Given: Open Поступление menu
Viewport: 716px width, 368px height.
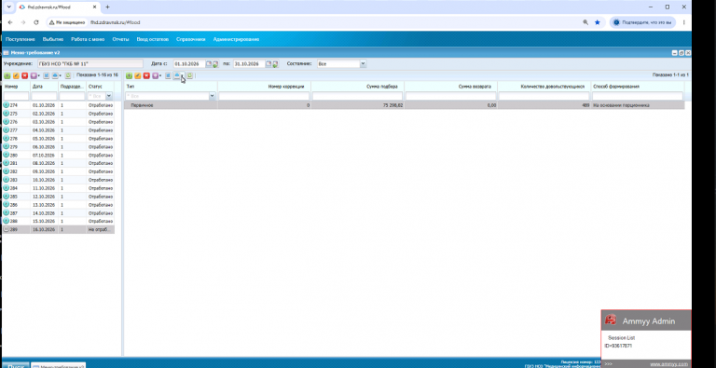Looking at the screenshot, I should click(x=21, y=39).
